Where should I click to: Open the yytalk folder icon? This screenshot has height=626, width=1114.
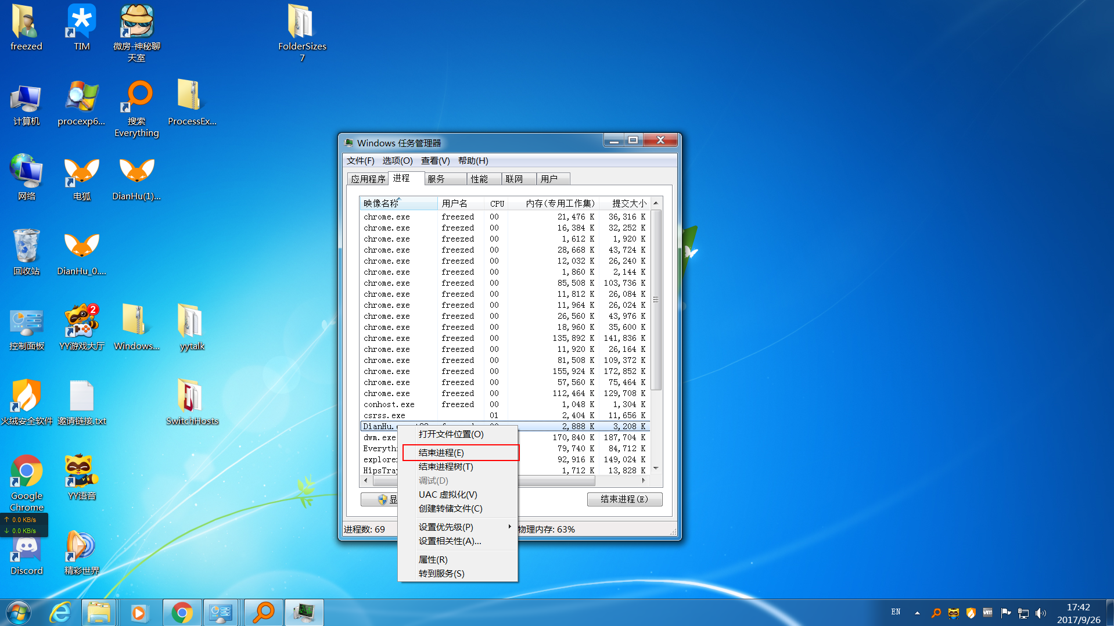192,328
